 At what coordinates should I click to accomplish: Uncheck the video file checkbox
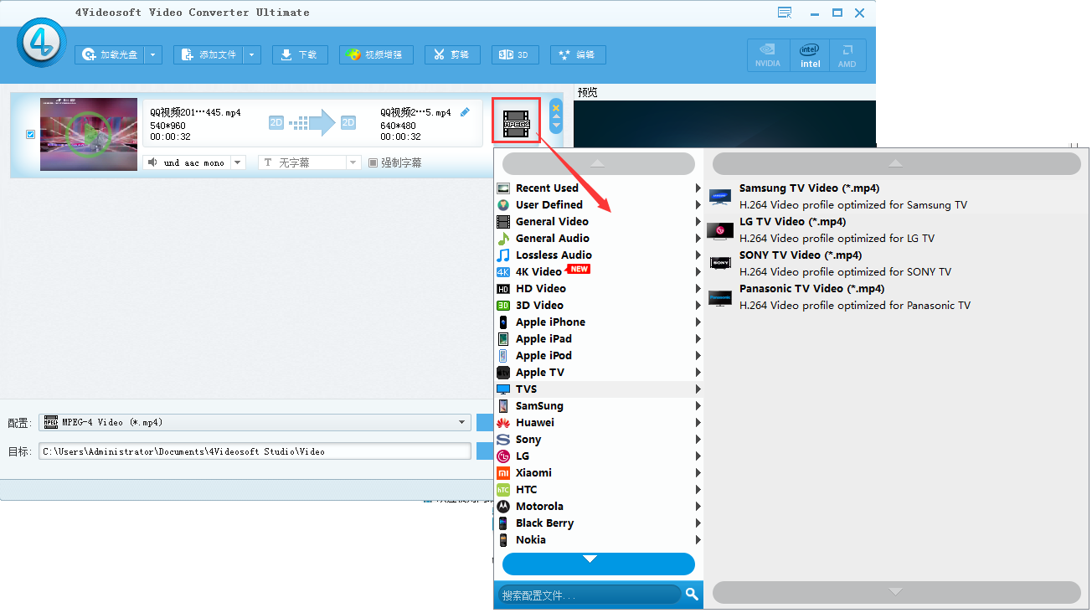(31, 134)
